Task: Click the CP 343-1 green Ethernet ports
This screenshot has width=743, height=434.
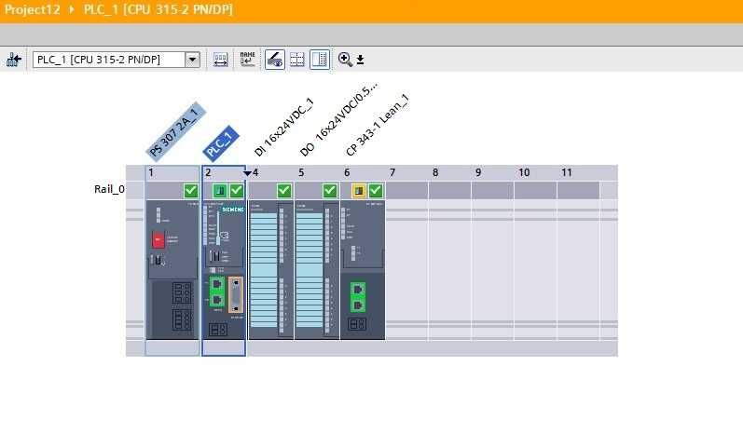Action: coord(358,297)
